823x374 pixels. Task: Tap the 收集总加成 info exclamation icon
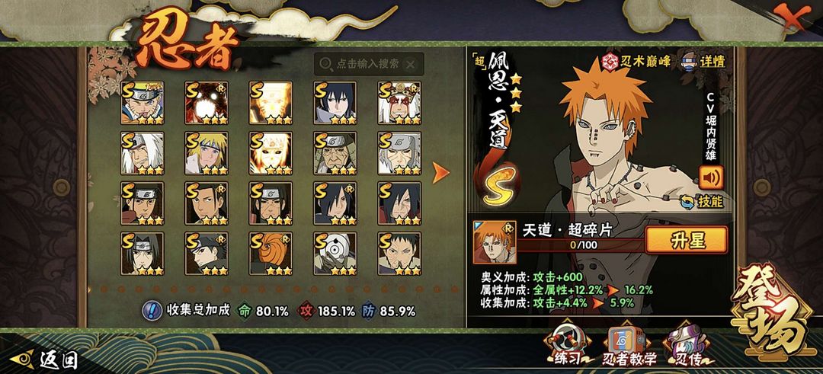point(152,311)
